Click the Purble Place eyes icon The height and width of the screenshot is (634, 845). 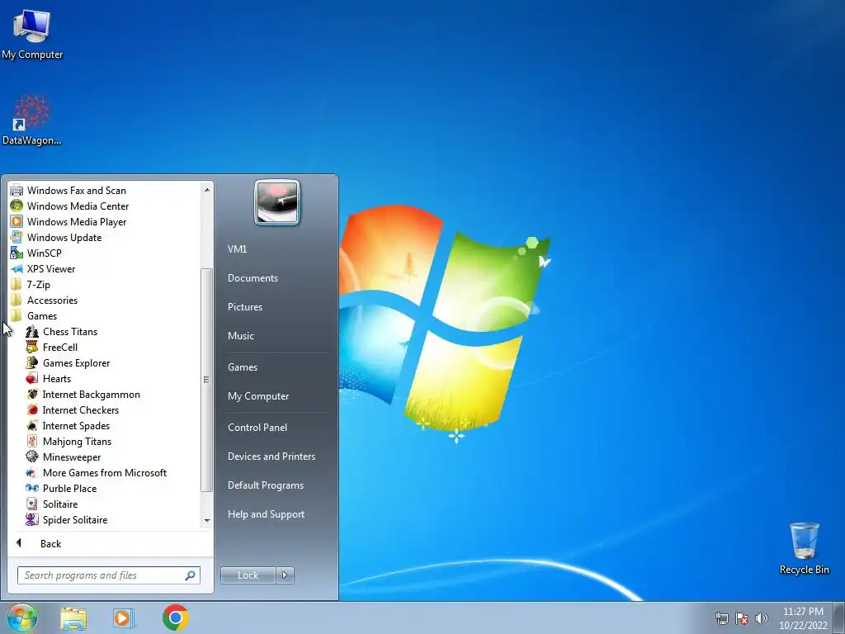click(x=32, y=488)
